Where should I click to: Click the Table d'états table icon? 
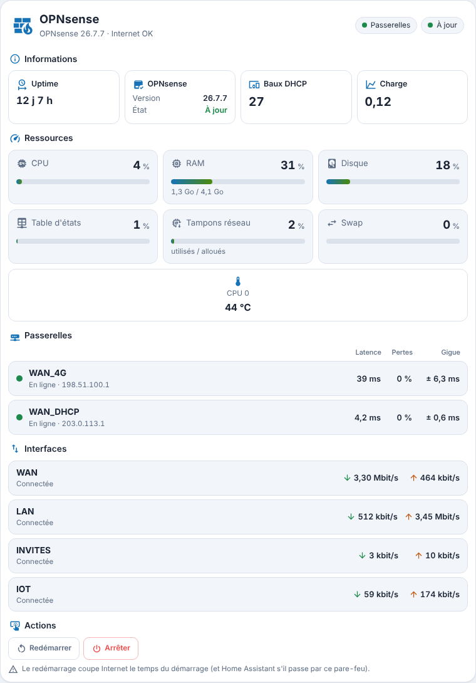click(x=22, y=223)
